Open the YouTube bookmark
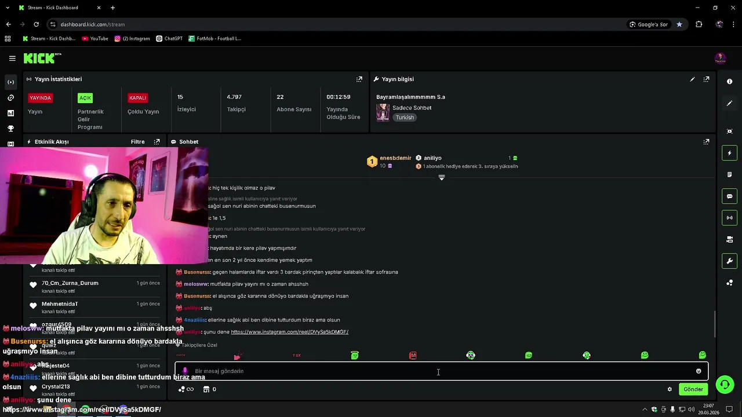Viewport: 742px width, 417px height. 95,38
